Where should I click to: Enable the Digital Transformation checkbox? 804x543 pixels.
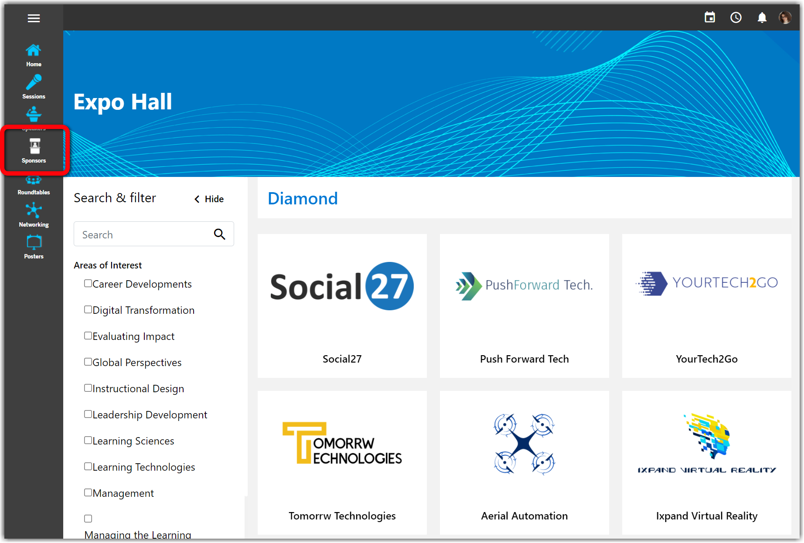coord(88,310)
